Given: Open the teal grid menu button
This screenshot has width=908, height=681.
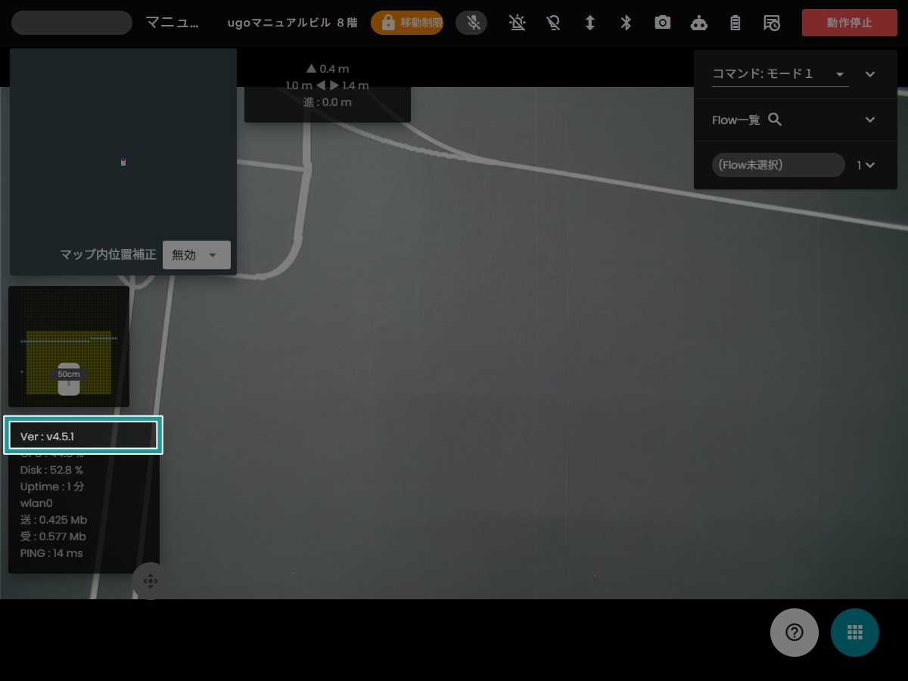Looking at the screenshot, I should pos(855,633).
